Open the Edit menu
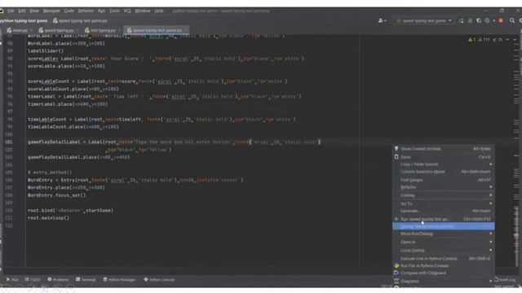The image size is (522, 293). (x=22, y=11)
